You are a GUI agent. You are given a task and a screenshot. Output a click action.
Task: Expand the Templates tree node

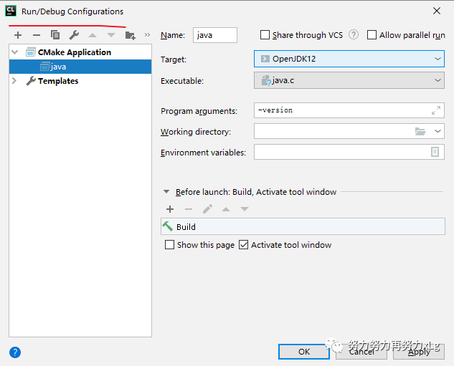tap(14, 81)
